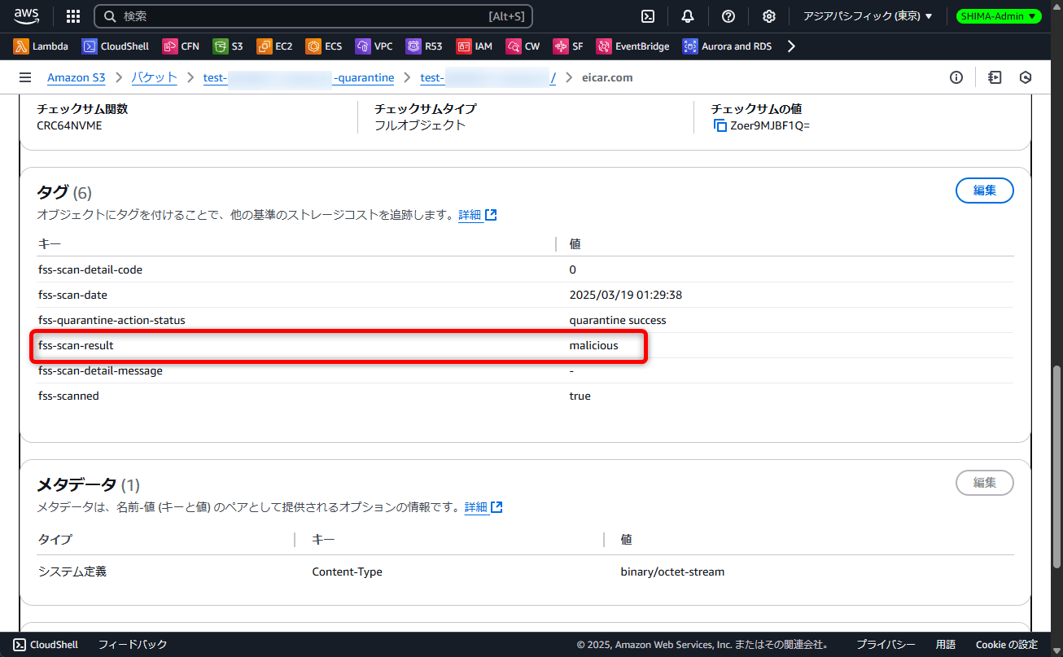
Task: Select the true tag value
Action: (580, 396)
